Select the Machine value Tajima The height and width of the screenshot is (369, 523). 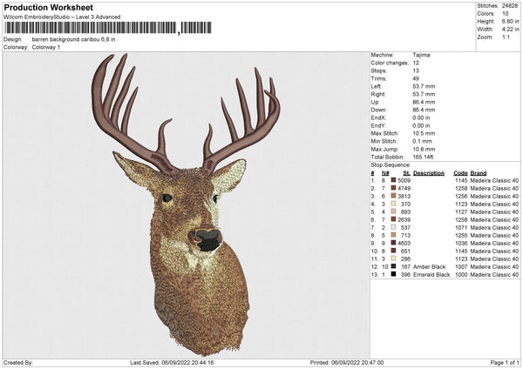pos(421,55)
